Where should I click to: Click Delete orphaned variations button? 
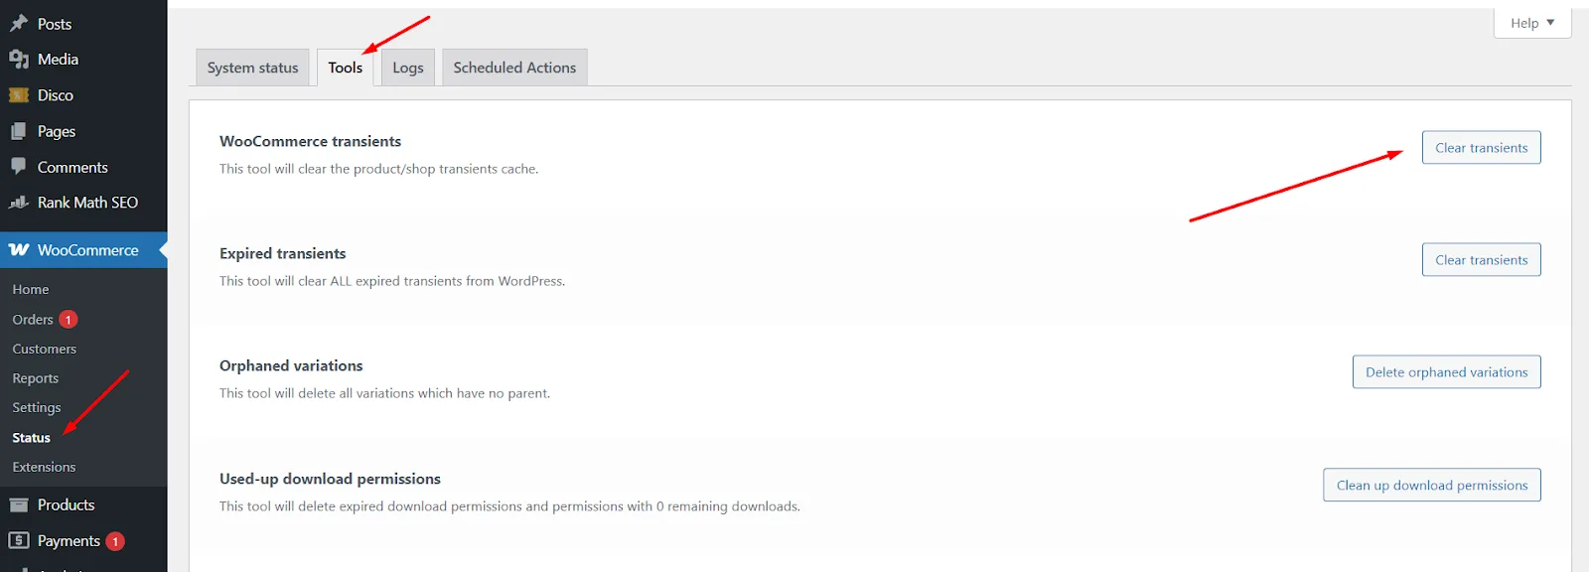(x=1447, y=372)
